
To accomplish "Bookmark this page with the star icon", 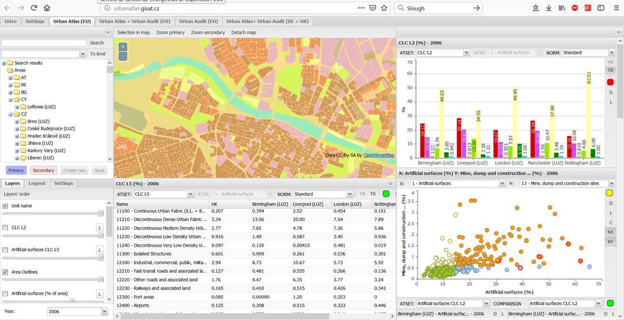I will (384, 8).
